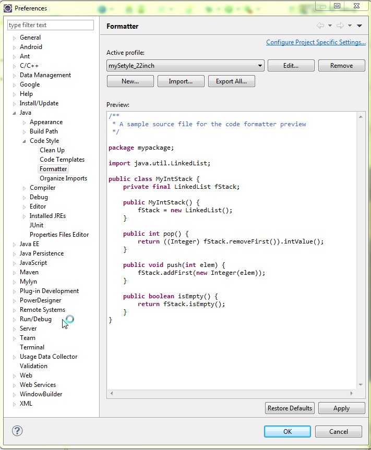Expand the Installed JREs node
This screenshot has height=450, width=371.
pyautogui.click(x=25, y=216)
